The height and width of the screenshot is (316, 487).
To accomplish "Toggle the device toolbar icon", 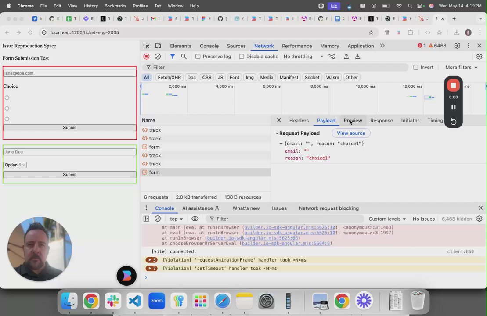I will pyautogui.click(x=158, y=46).
